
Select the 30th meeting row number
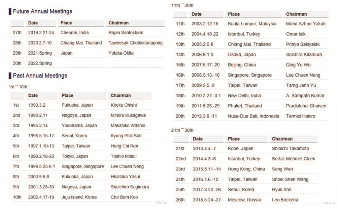click(x=17, y=63)
